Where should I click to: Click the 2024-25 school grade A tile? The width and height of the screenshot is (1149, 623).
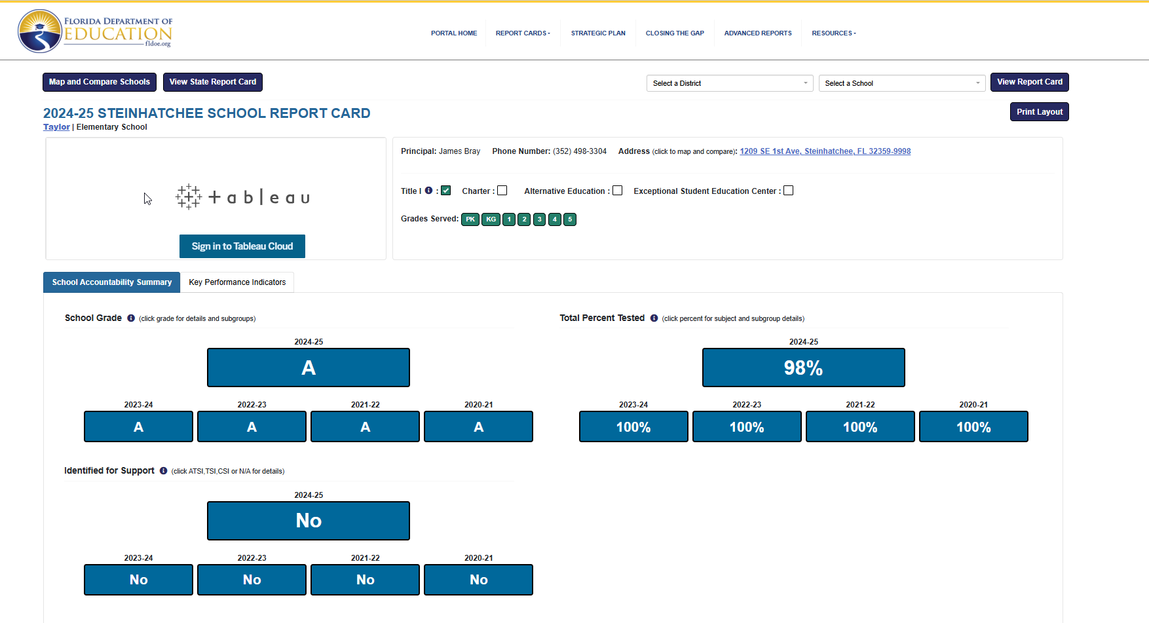point(309,368)
